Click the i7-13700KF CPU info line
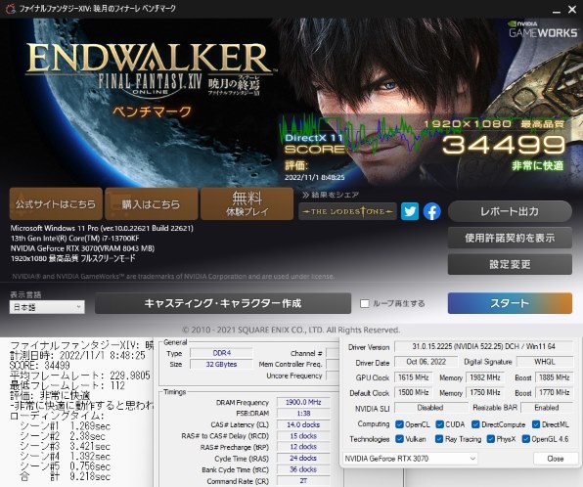The width and height of the screenshot is (583, 487). click(x=74, y=239)
